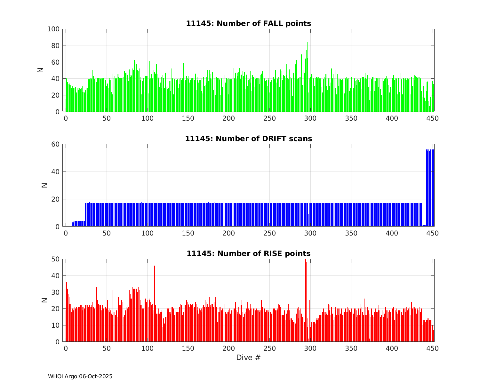Click the tallest green bar in the FALL plot

pos(307,77)
